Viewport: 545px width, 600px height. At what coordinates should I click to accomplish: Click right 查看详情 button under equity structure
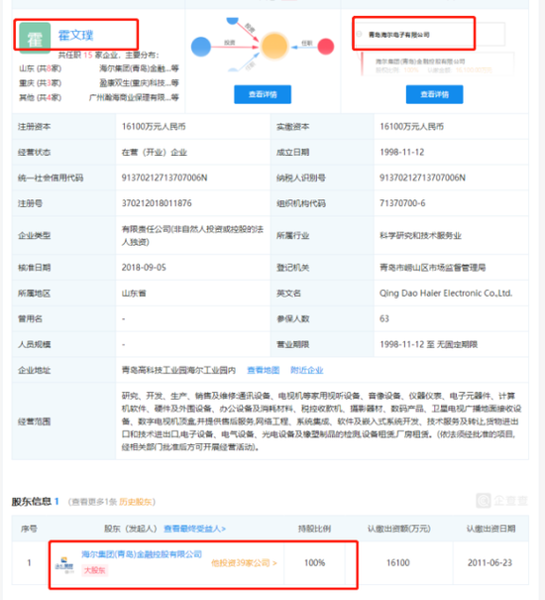[434, 94]
